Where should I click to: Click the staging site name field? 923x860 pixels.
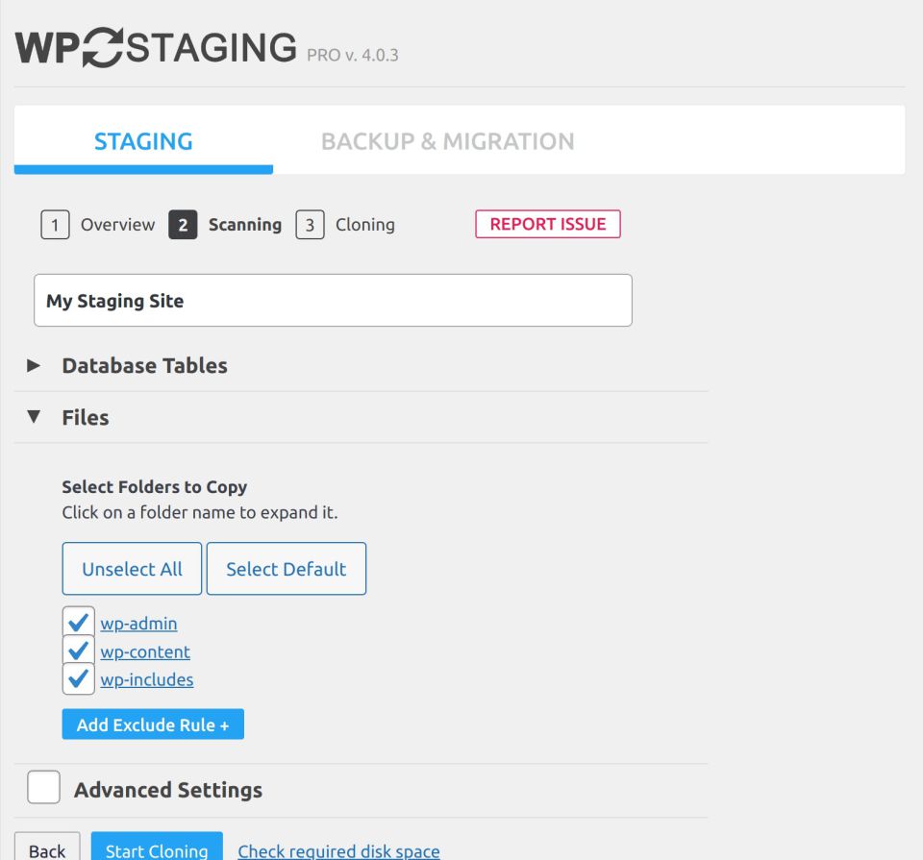(x=333, y=301)
